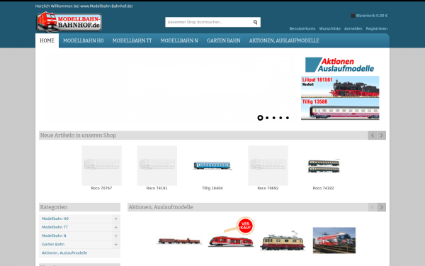Click next arrow in Neue Artikeln section
425x266 pixels.
(381, 135)
